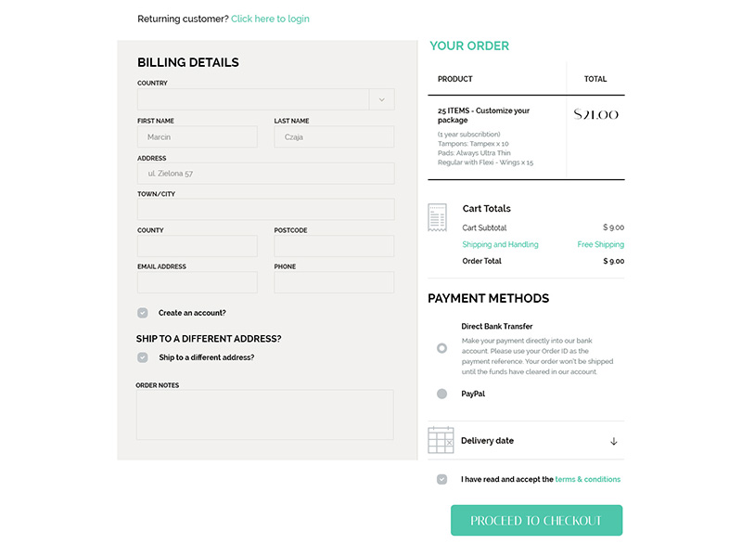Image resolution: width=742 pixels, height=557 pixels.
Task: Open the Country dropdown chevron
Action: pyautogui.click(x=381, y=99)
